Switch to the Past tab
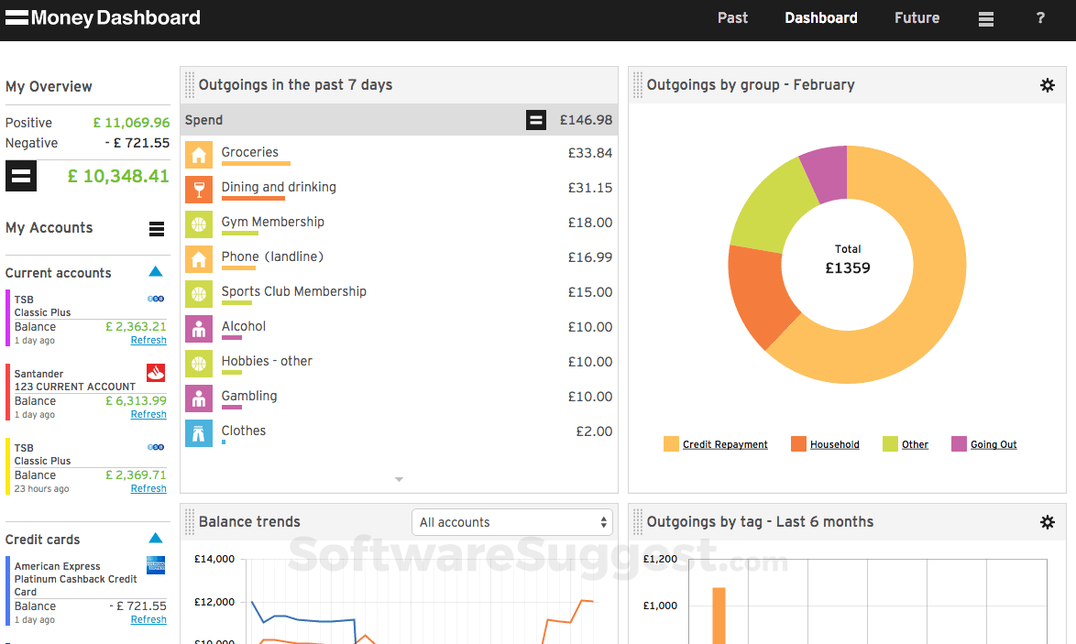1076x644 pixels. click(x=732, y=17)
